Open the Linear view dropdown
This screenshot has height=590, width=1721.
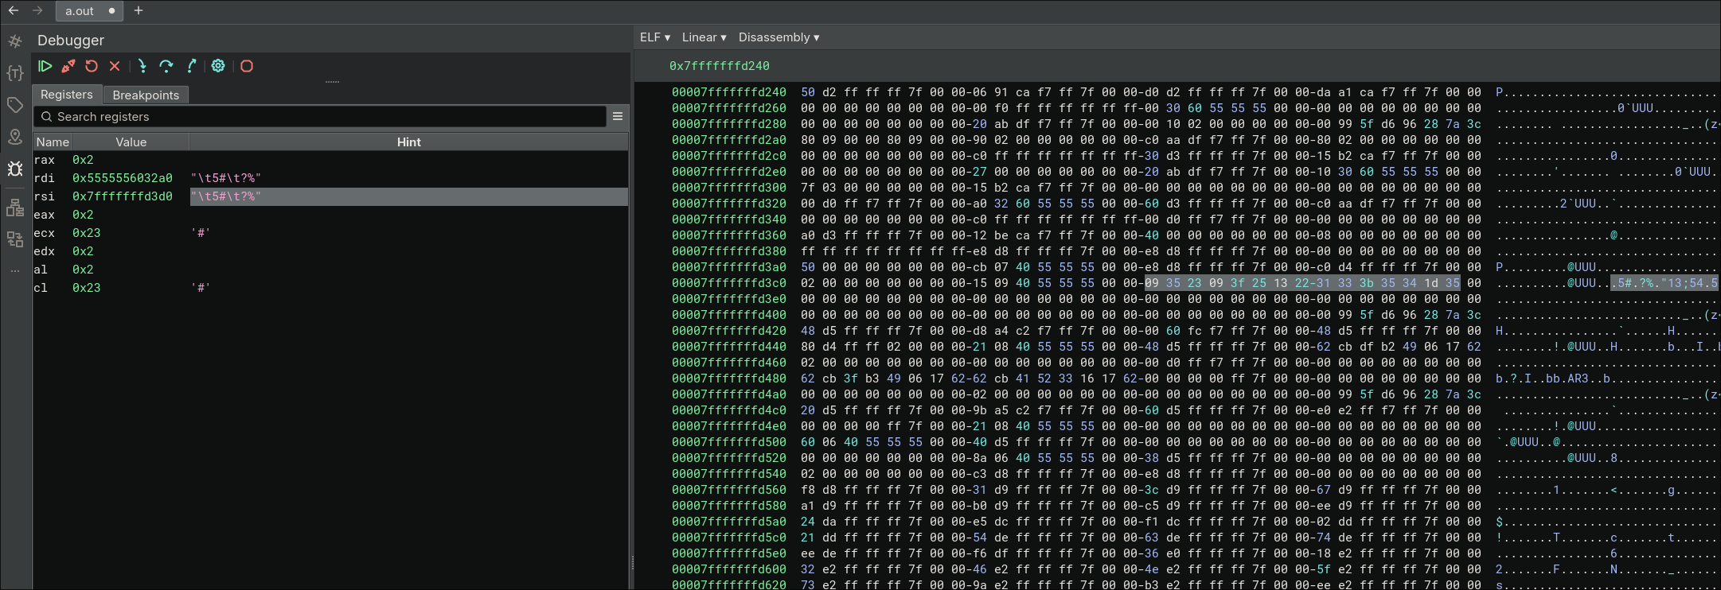click(704, 37)
